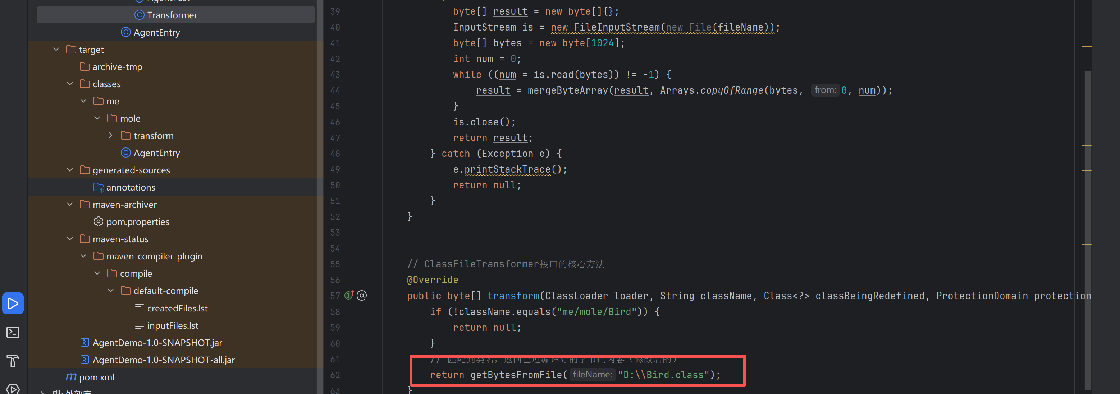This screenshot has height=394, width=1120.
Task: Click the top warning stripe marker
Action: (1086, 46)
